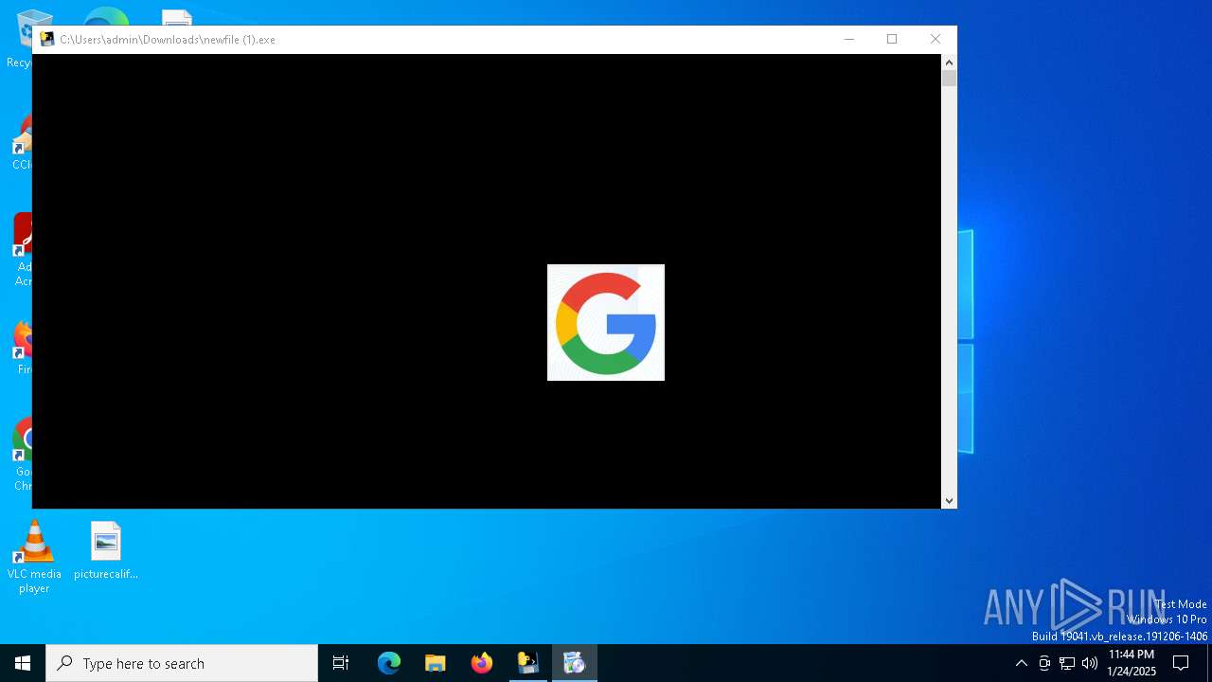Click the volume speaker tray icon
This screenshot has height=682, width=1212.
pyautogui.click(x=1090, y=663)
